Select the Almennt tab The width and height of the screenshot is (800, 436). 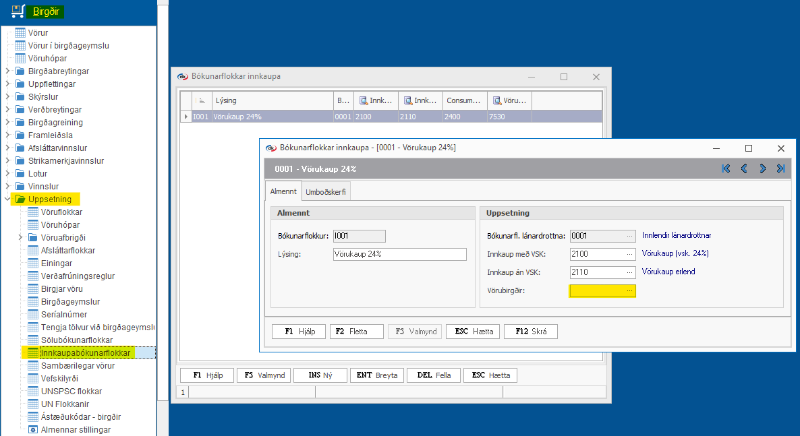point(283,192)
